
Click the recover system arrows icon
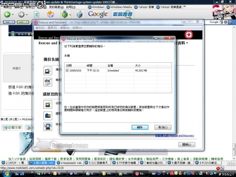(48, 126)
